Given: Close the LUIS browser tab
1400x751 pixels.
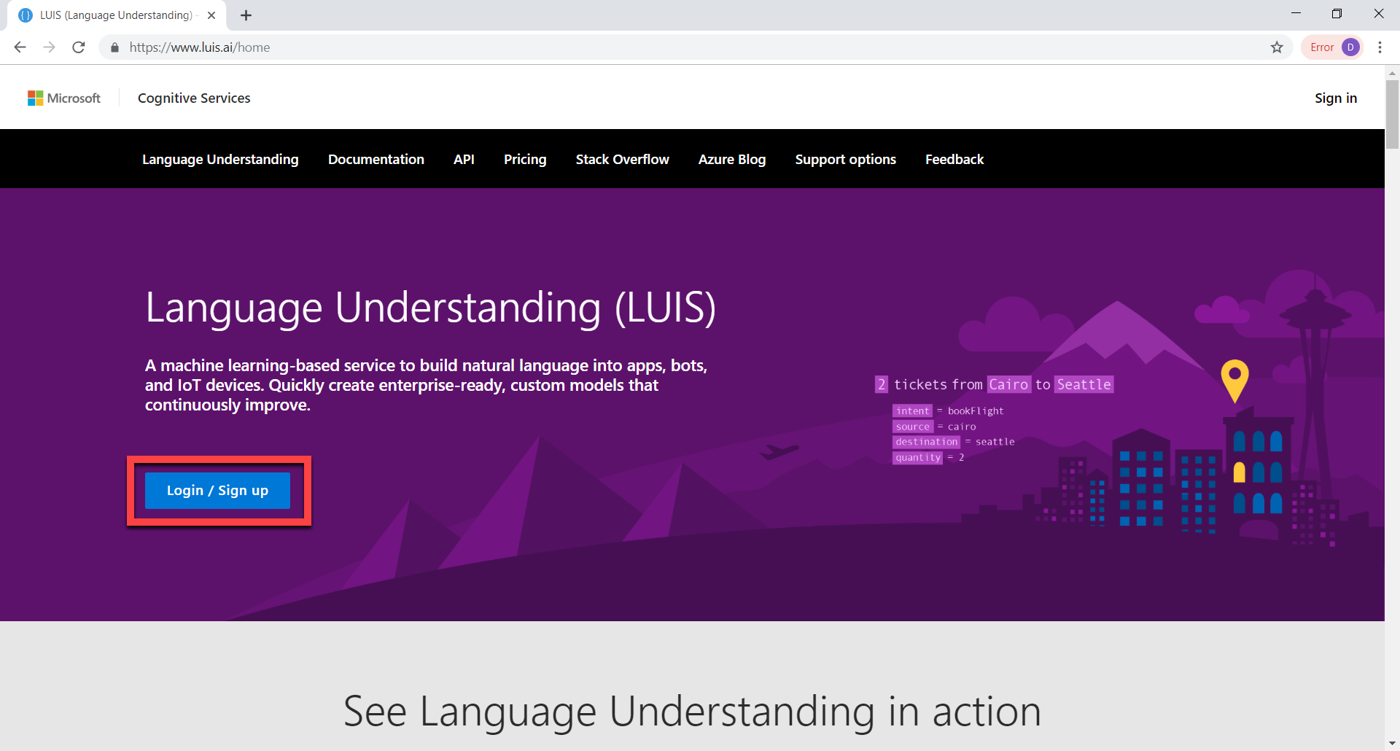Looking at the screenshot, I should coord(211,15).
